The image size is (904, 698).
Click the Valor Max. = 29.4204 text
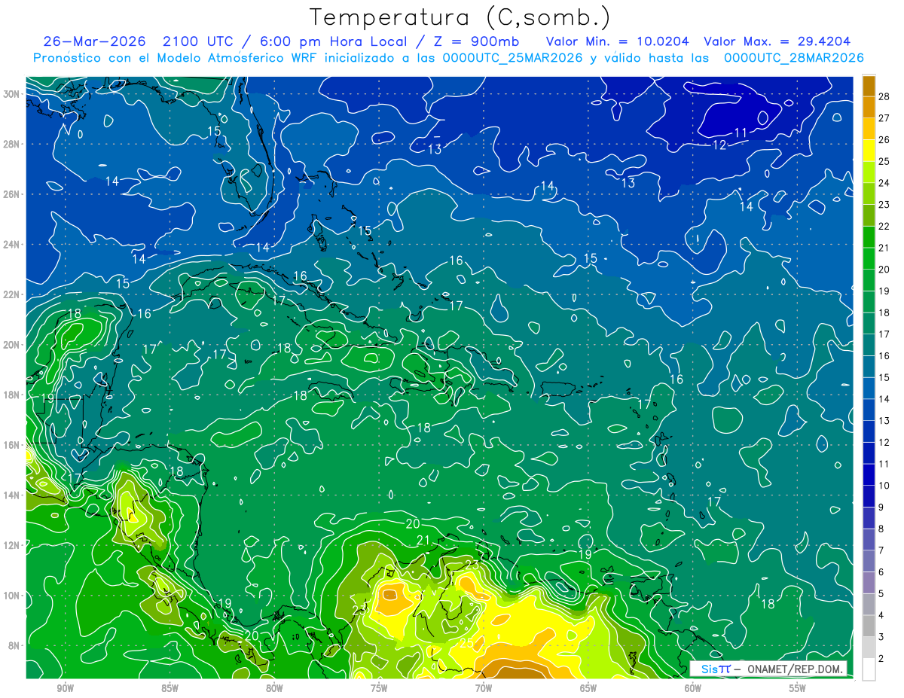click(x=777, y=41)
